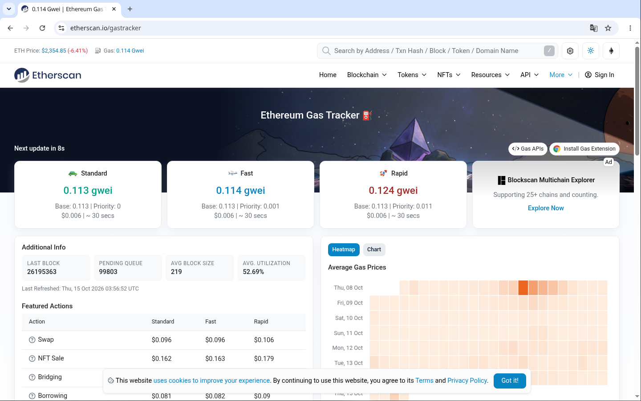Click the Borrowing help question icon

[x=32, y=396]
